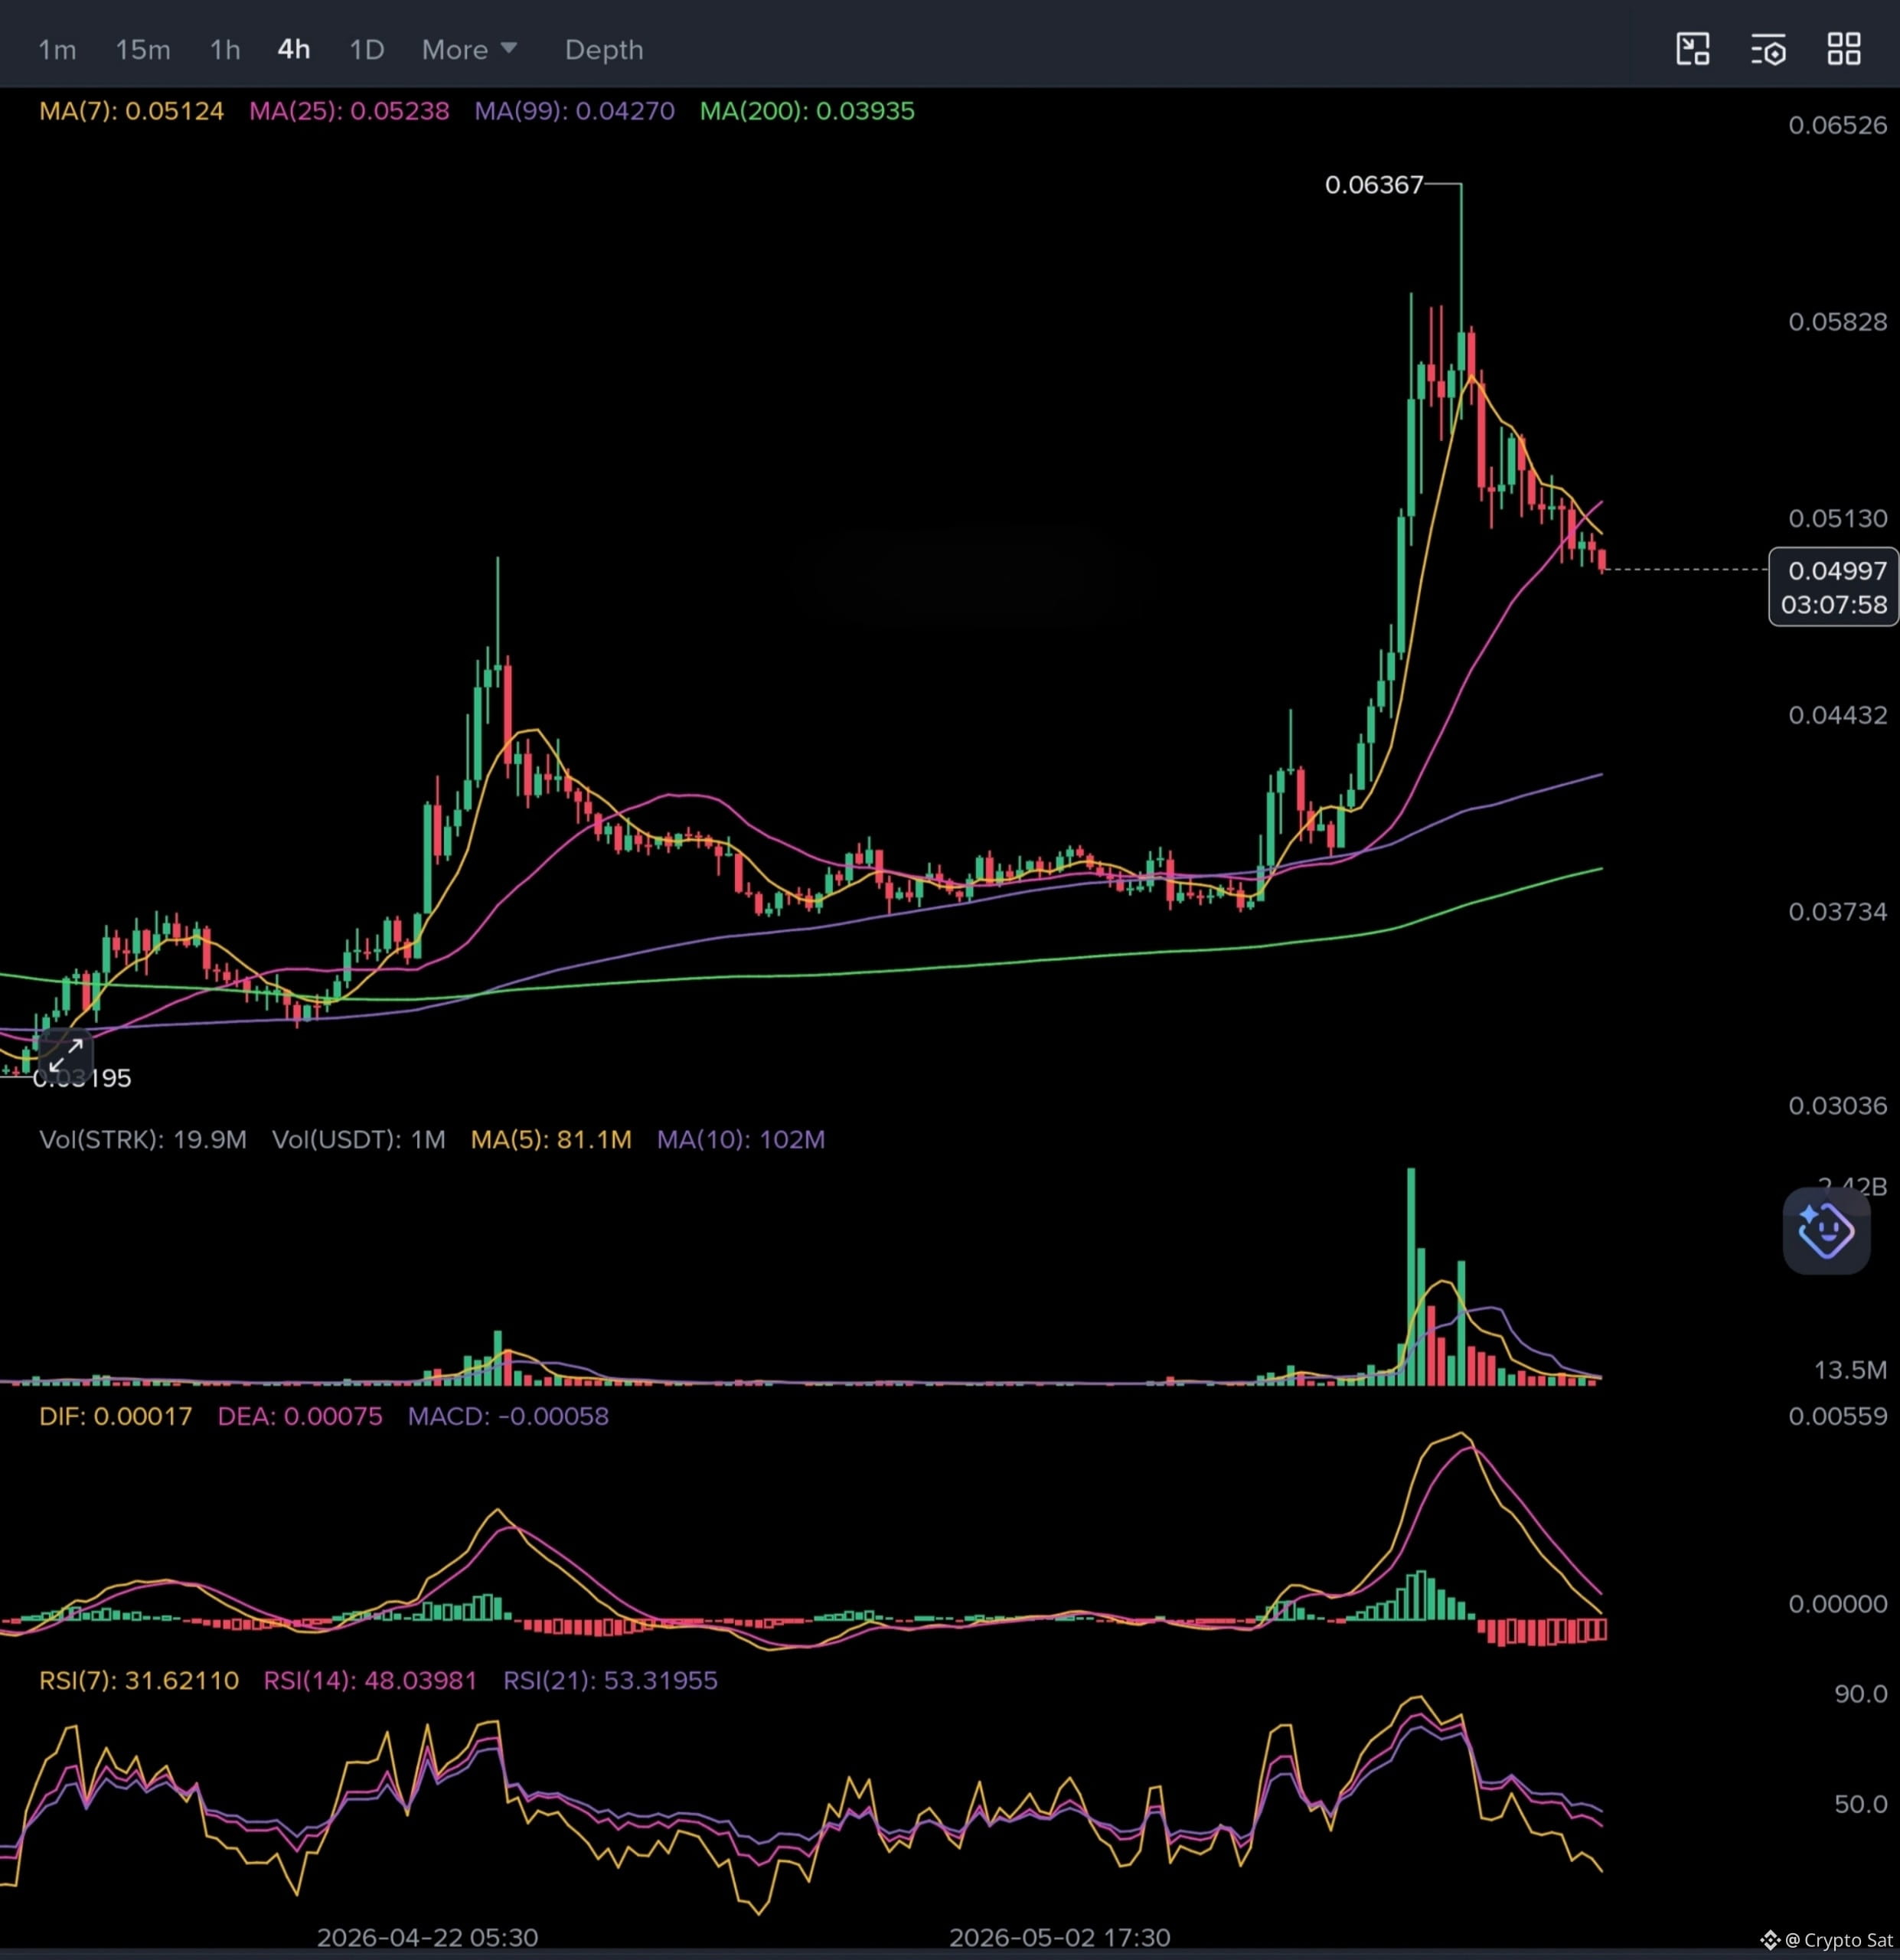Choose the 1h chart interval
The width and height of the screenshot is (1900, 1960).
[x=224, y=49]
